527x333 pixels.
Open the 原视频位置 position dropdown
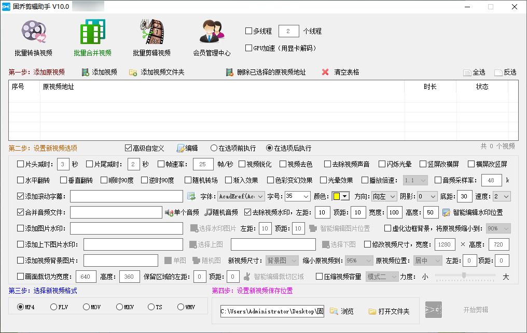click(x=427, y=260)
